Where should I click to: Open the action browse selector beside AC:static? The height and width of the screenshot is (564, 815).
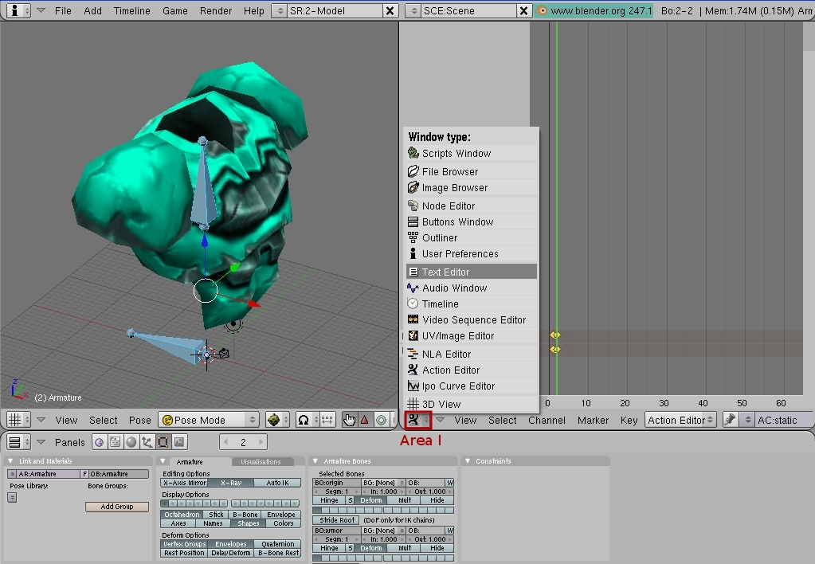coord(747,420)
